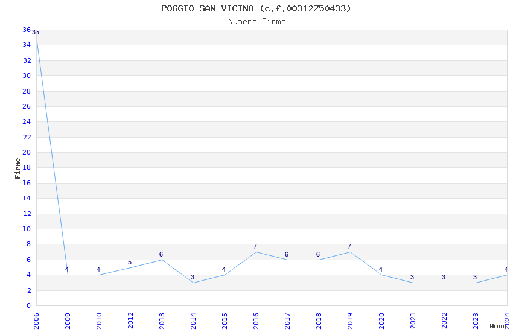
Task: Select the 2010 x-axis year label
Action: 99,321
